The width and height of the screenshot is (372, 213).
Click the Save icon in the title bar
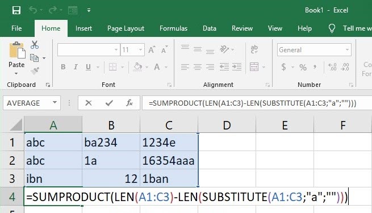16,10
